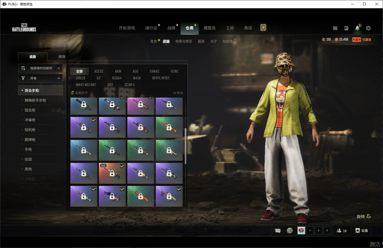Screen dimensions: 383x248
Task: Click the PUBG Battlegrounds logo
Action: [24, 28]
